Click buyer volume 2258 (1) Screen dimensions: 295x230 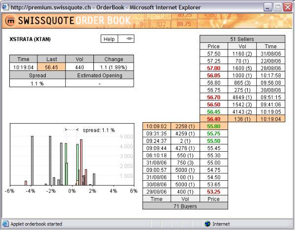(x=185, y=126)
